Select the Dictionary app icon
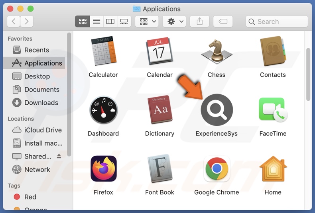This screenshot has width=315, height=213. (160, 110)
